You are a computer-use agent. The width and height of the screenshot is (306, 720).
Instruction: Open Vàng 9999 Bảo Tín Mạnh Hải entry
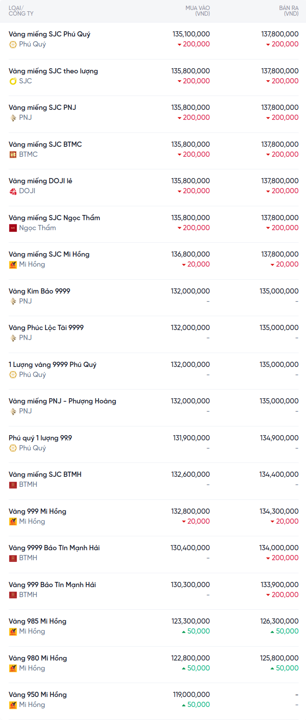pyautogui.click(x=54, y=548)
